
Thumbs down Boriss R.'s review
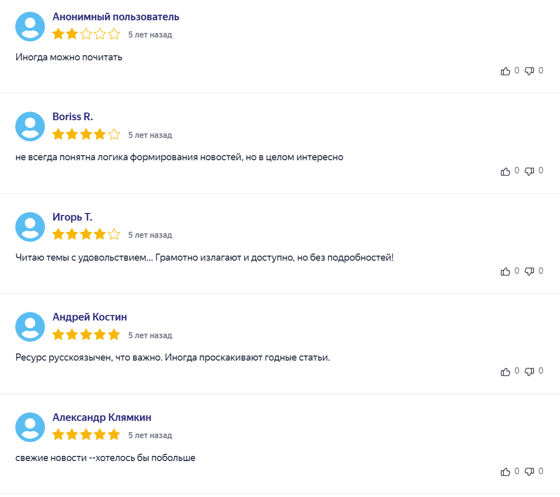(x=529, y=171)
